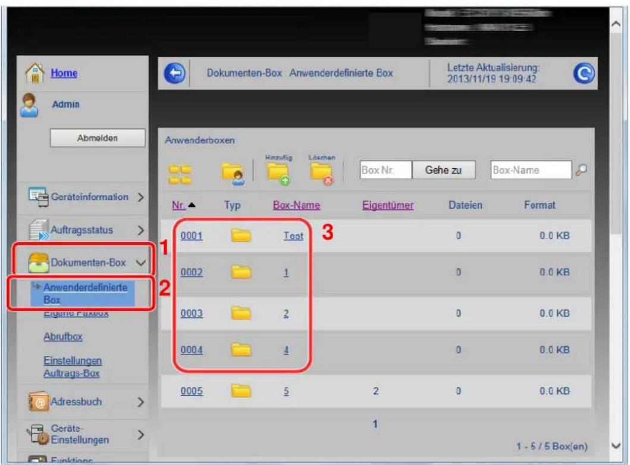The height and width of the screenshot is (465, 630).
Task: Click the Home link
Action: [64, 73]
